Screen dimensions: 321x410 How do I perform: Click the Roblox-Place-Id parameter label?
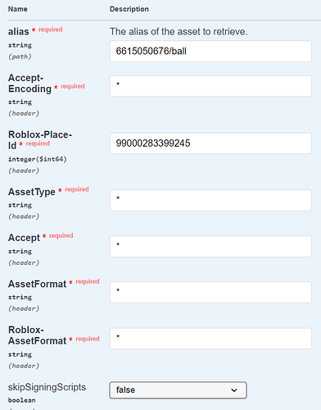pos(40,140)
